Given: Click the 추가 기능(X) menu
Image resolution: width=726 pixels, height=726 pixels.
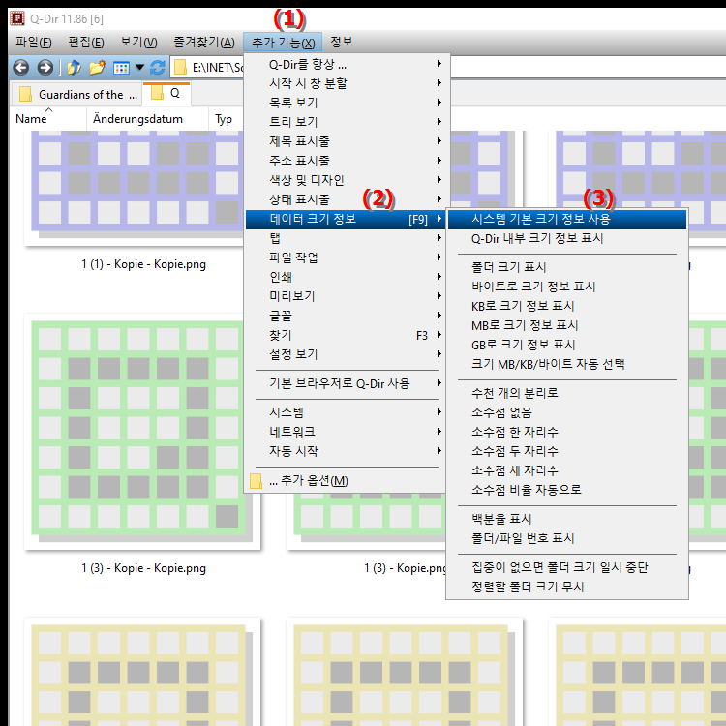Looking at the screenshot, I should click(283, 43).
